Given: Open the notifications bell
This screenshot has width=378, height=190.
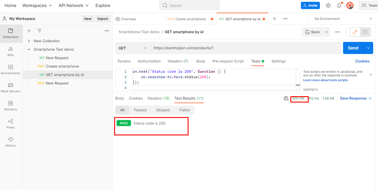Looking at the screenshot, I should (x=339, y=6).
